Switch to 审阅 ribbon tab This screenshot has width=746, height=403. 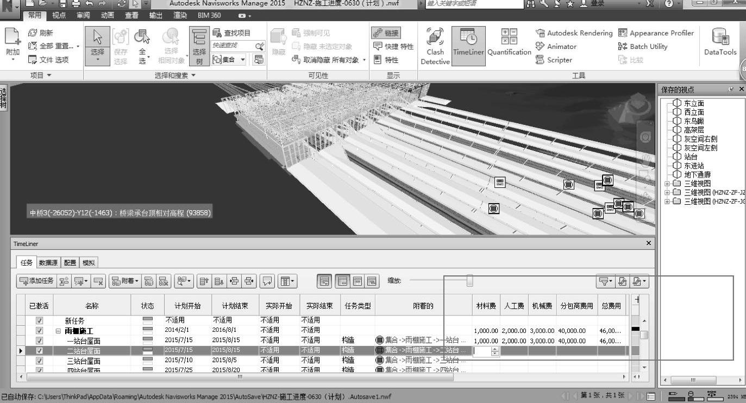[83, 16]
